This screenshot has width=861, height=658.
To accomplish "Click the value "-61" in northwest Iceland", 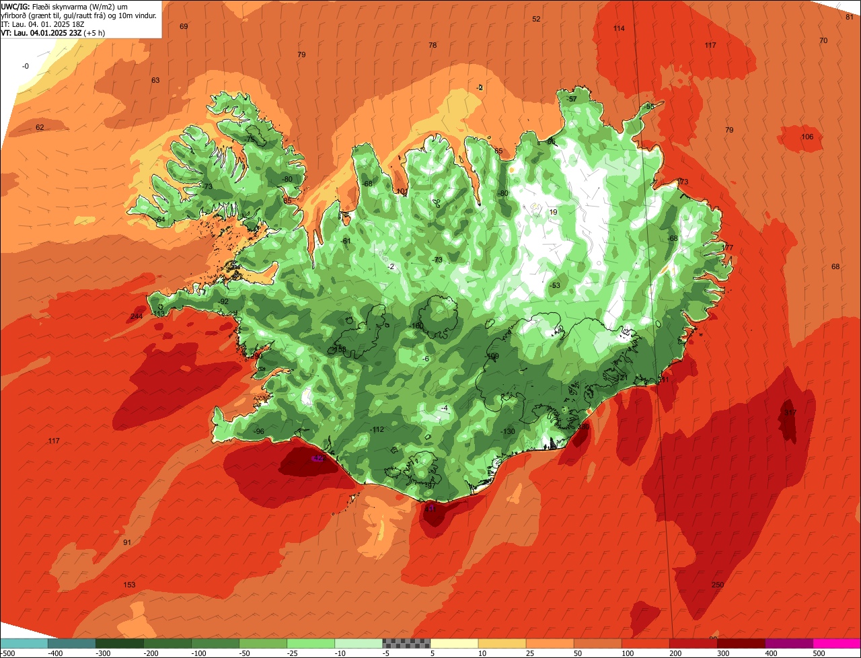I will pos(346,241).
